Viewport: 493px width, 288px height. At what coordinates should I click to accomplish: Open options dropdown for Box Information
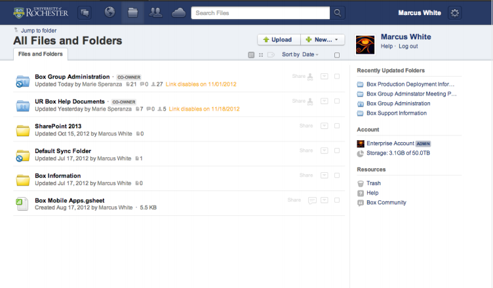pos(324,175)
